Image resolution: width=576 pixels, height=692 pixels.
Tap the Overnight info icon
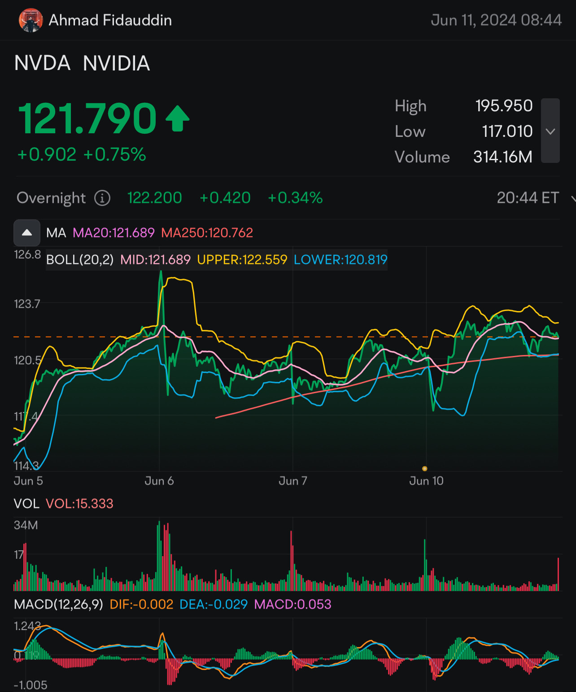pos(102,198)
